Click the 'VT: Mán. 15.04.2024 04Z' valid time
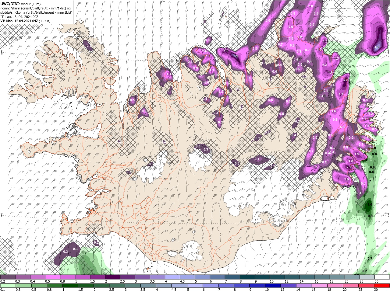 pos(19,21)
